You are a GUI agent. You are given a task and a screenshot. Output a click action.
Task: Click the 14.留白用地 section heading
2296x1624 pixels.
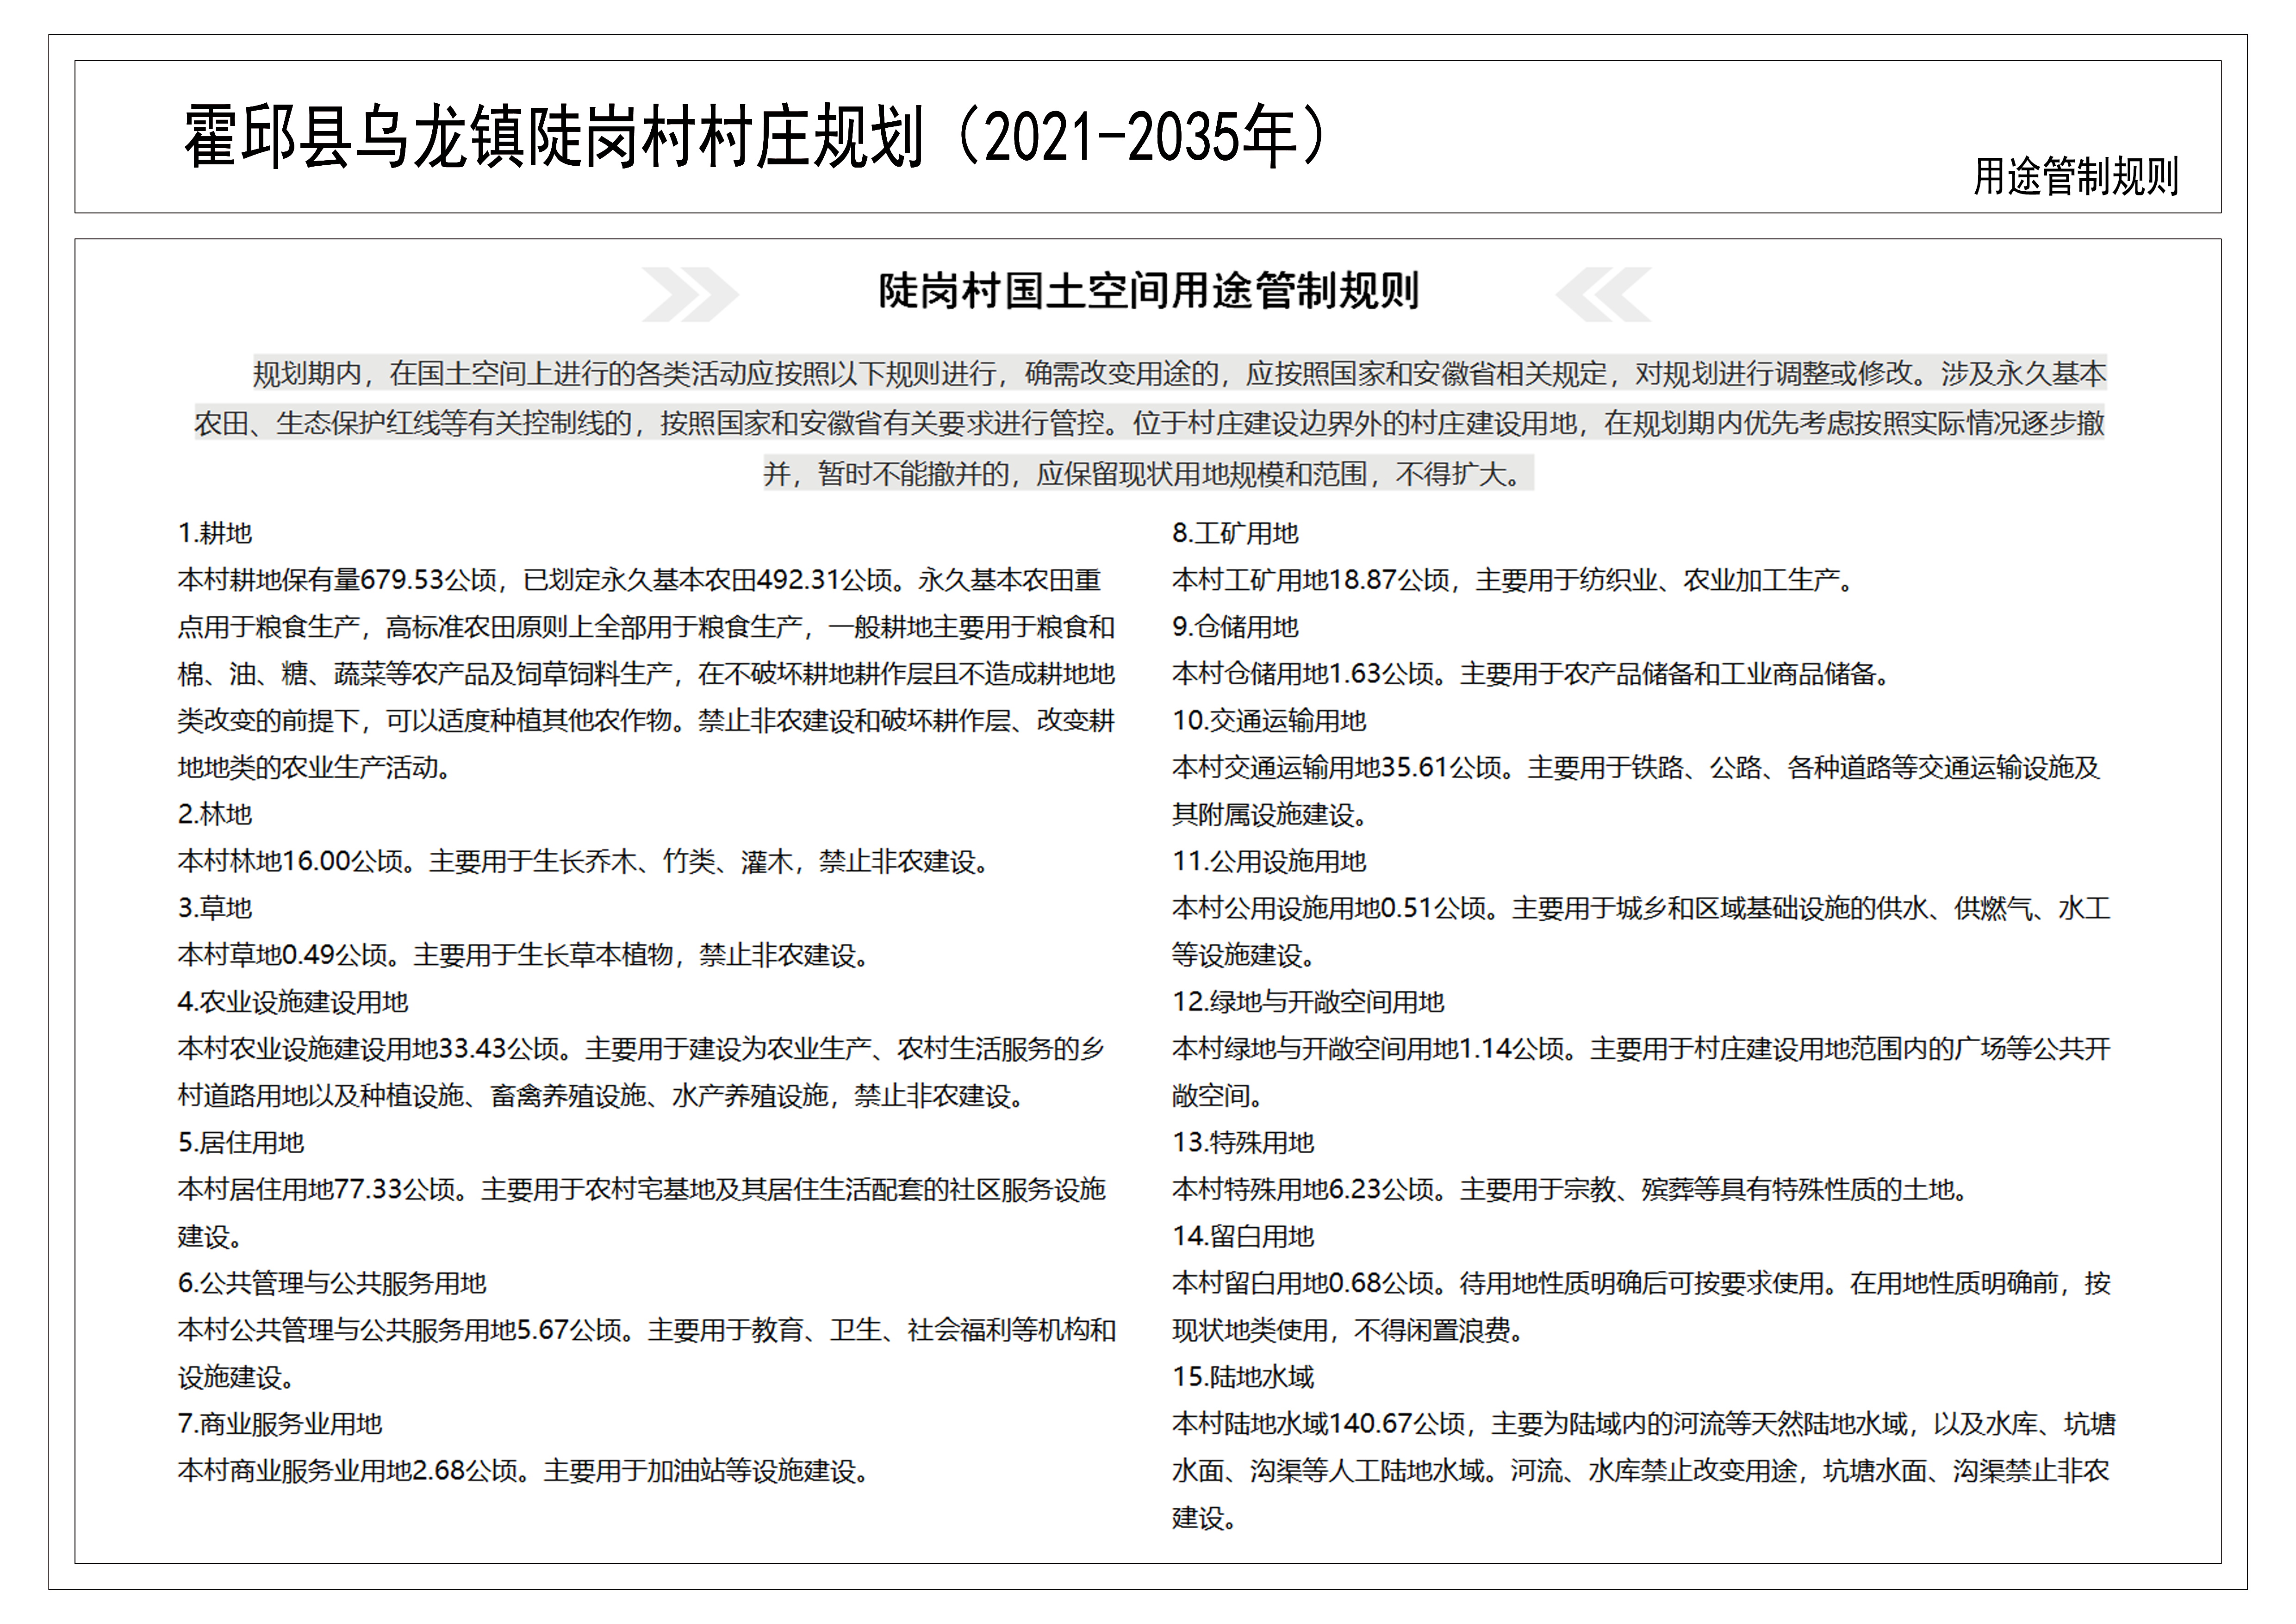[x=1243, y=1236]
